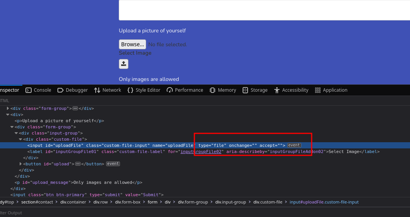Screen dimensions: 410x217
Task: Open the Storage tab
Action: pyautogui.click(x=255, y=90)
